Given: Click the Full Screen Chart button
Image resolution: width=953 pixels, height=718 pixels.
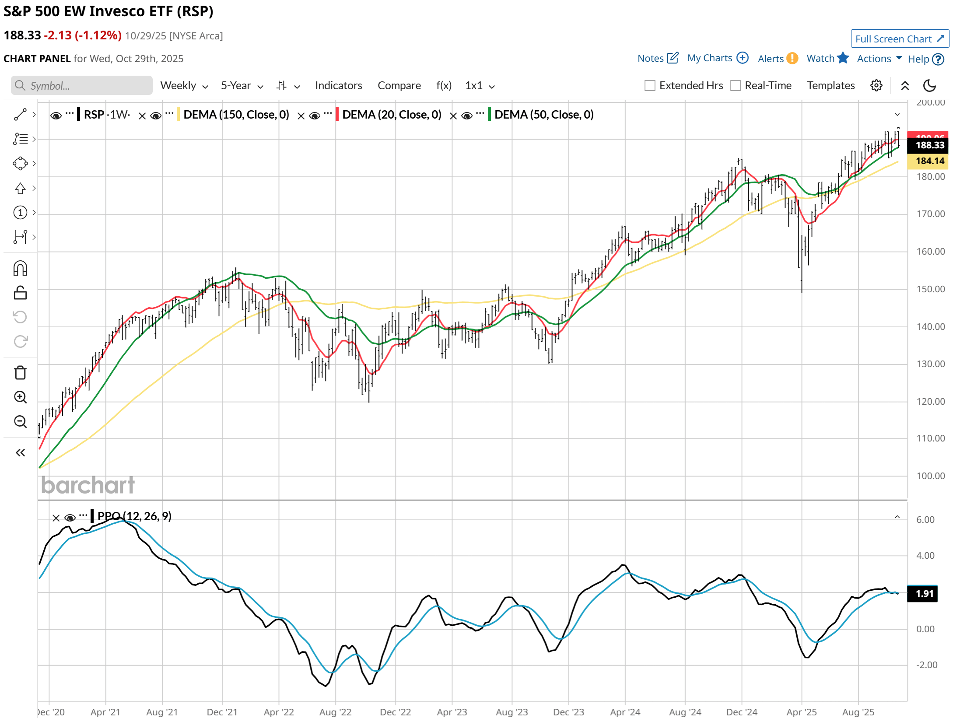Looking at the screenshot, I should [899, 39].
